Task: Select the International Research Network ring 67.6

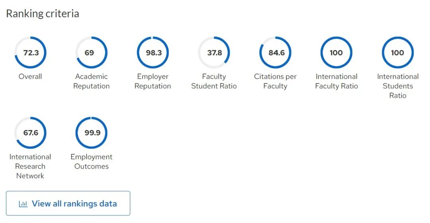Action: click(31, 133)
